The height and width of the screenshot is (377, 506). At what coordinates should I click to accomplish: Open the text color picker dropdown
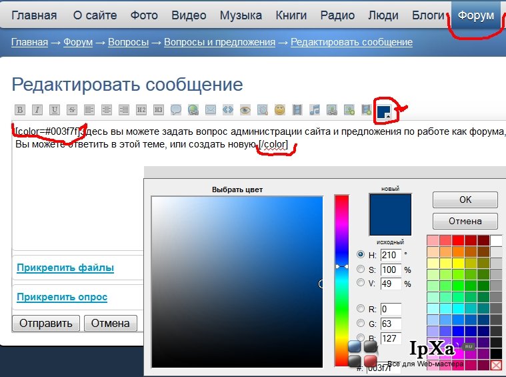coord(385,111)
